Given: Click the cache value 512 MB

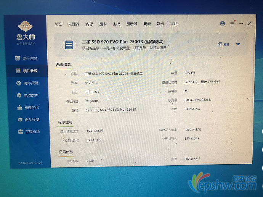Looking at the screenshot, I should tap(91, 83).
